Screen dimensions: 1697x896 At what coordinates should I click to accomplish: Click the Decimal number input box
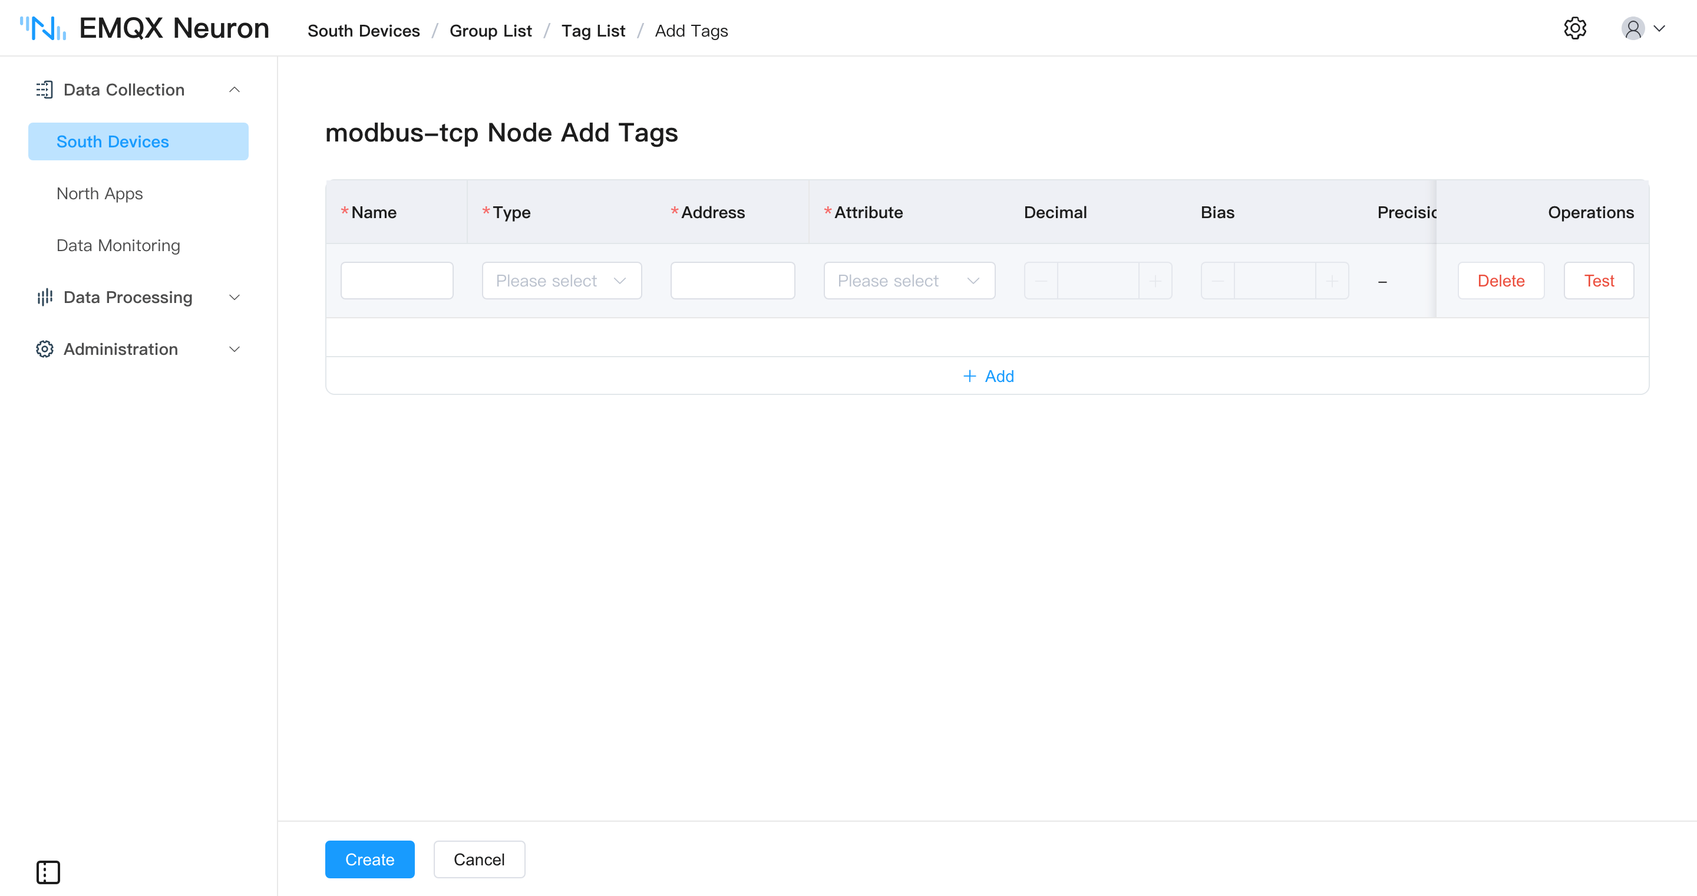1098,281
